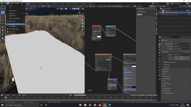The image size is (191, 107).
Task: Jump to timeline end button
Action: click(85, 95)
